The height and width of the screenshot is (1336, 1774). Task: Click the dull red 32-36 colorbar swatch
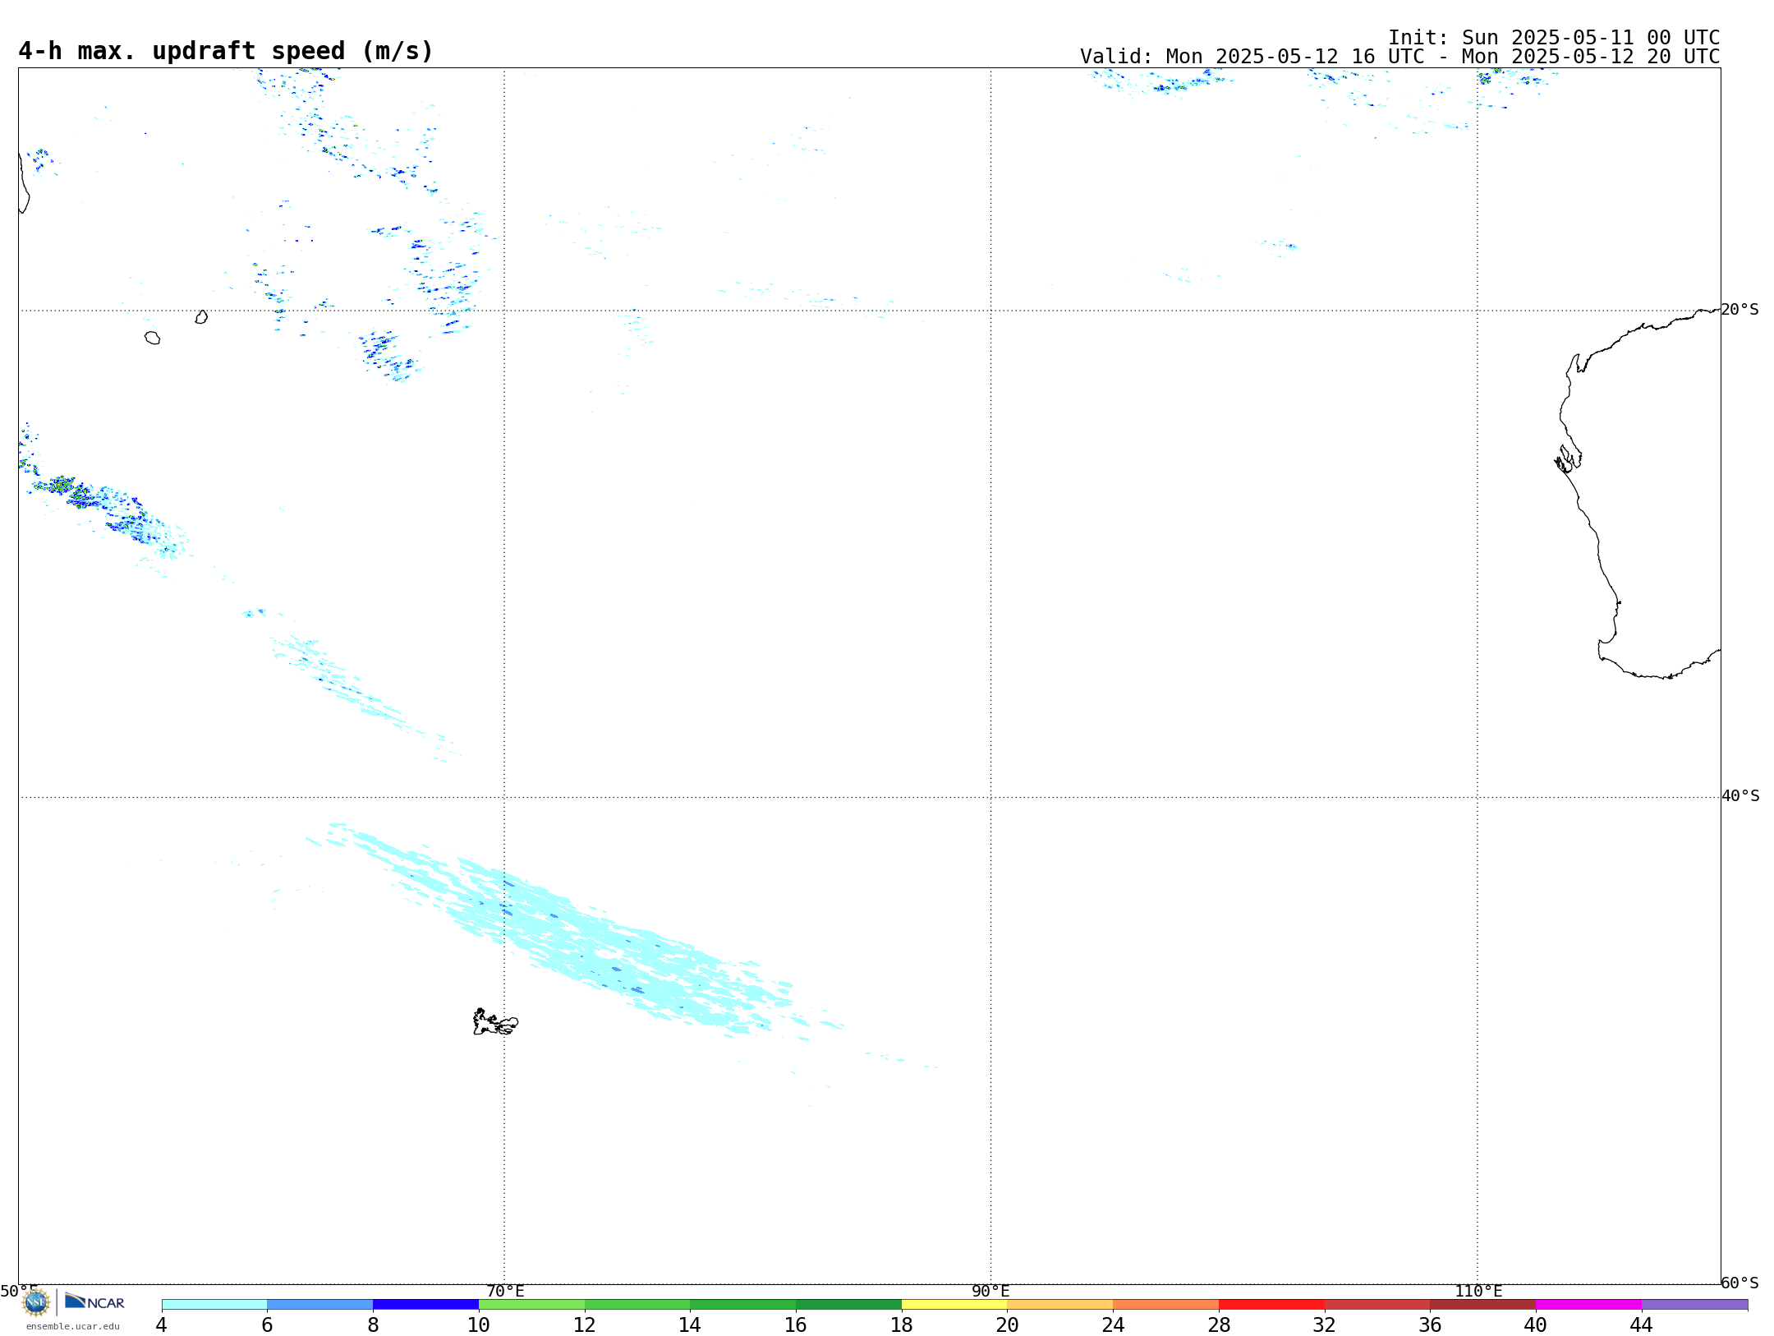1377,1304
